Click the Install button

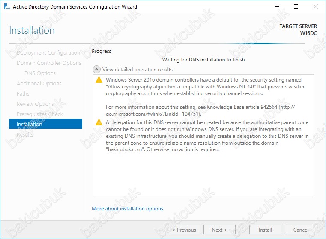tap(265, 230)
